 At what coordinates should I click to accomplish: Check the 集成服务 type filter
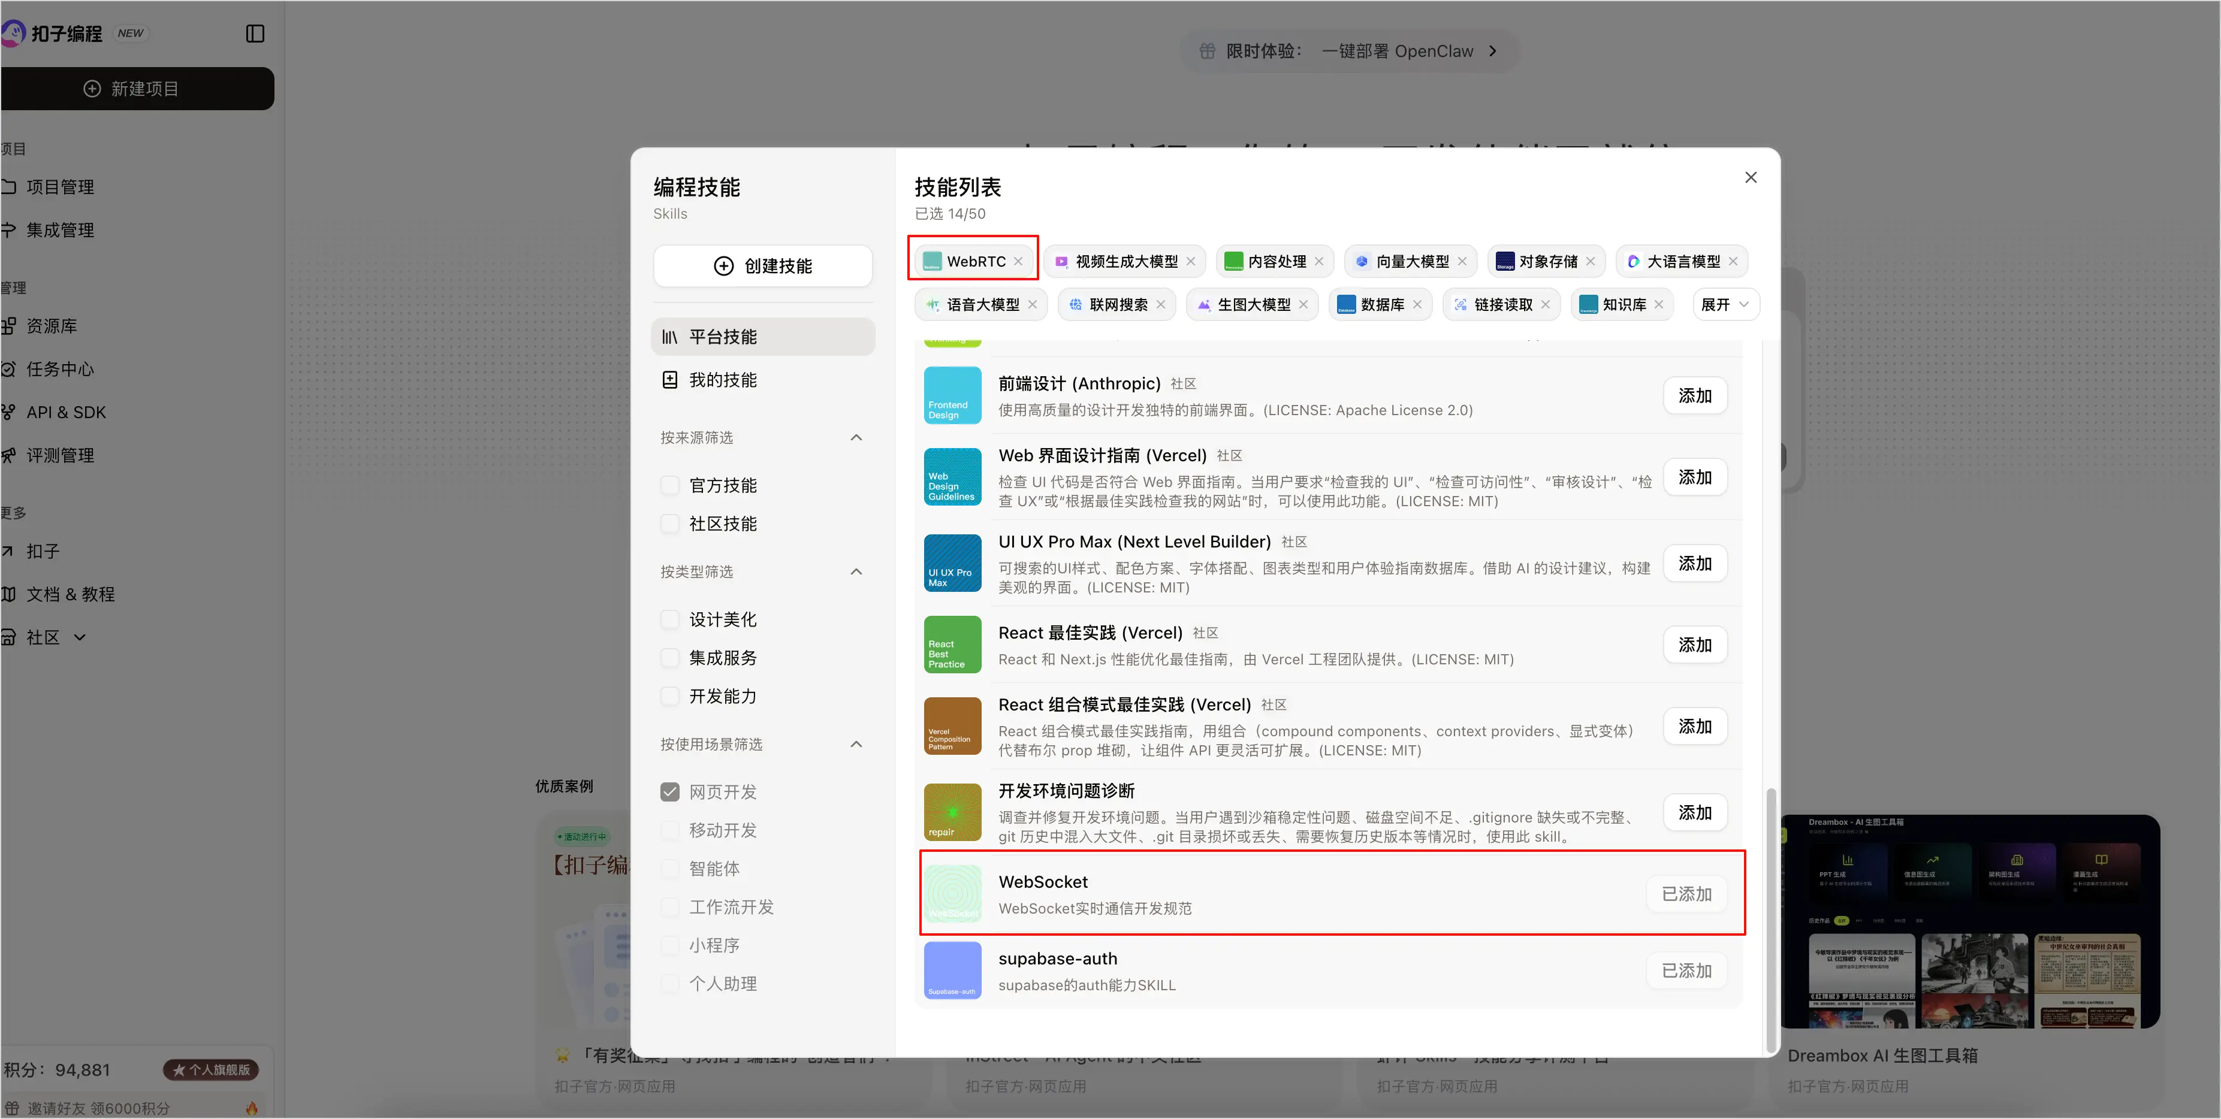click(670, 658)
